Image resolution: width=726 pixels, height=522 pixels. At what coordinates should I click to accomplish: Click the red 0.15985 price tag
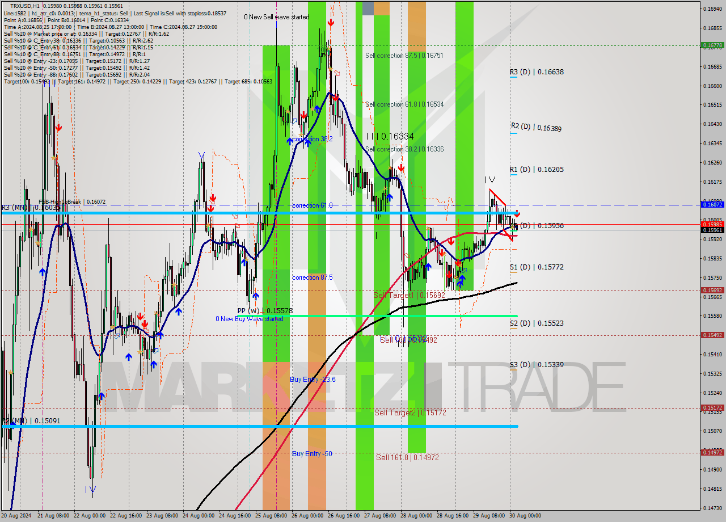pyautogui.click(x=712, y=224)
